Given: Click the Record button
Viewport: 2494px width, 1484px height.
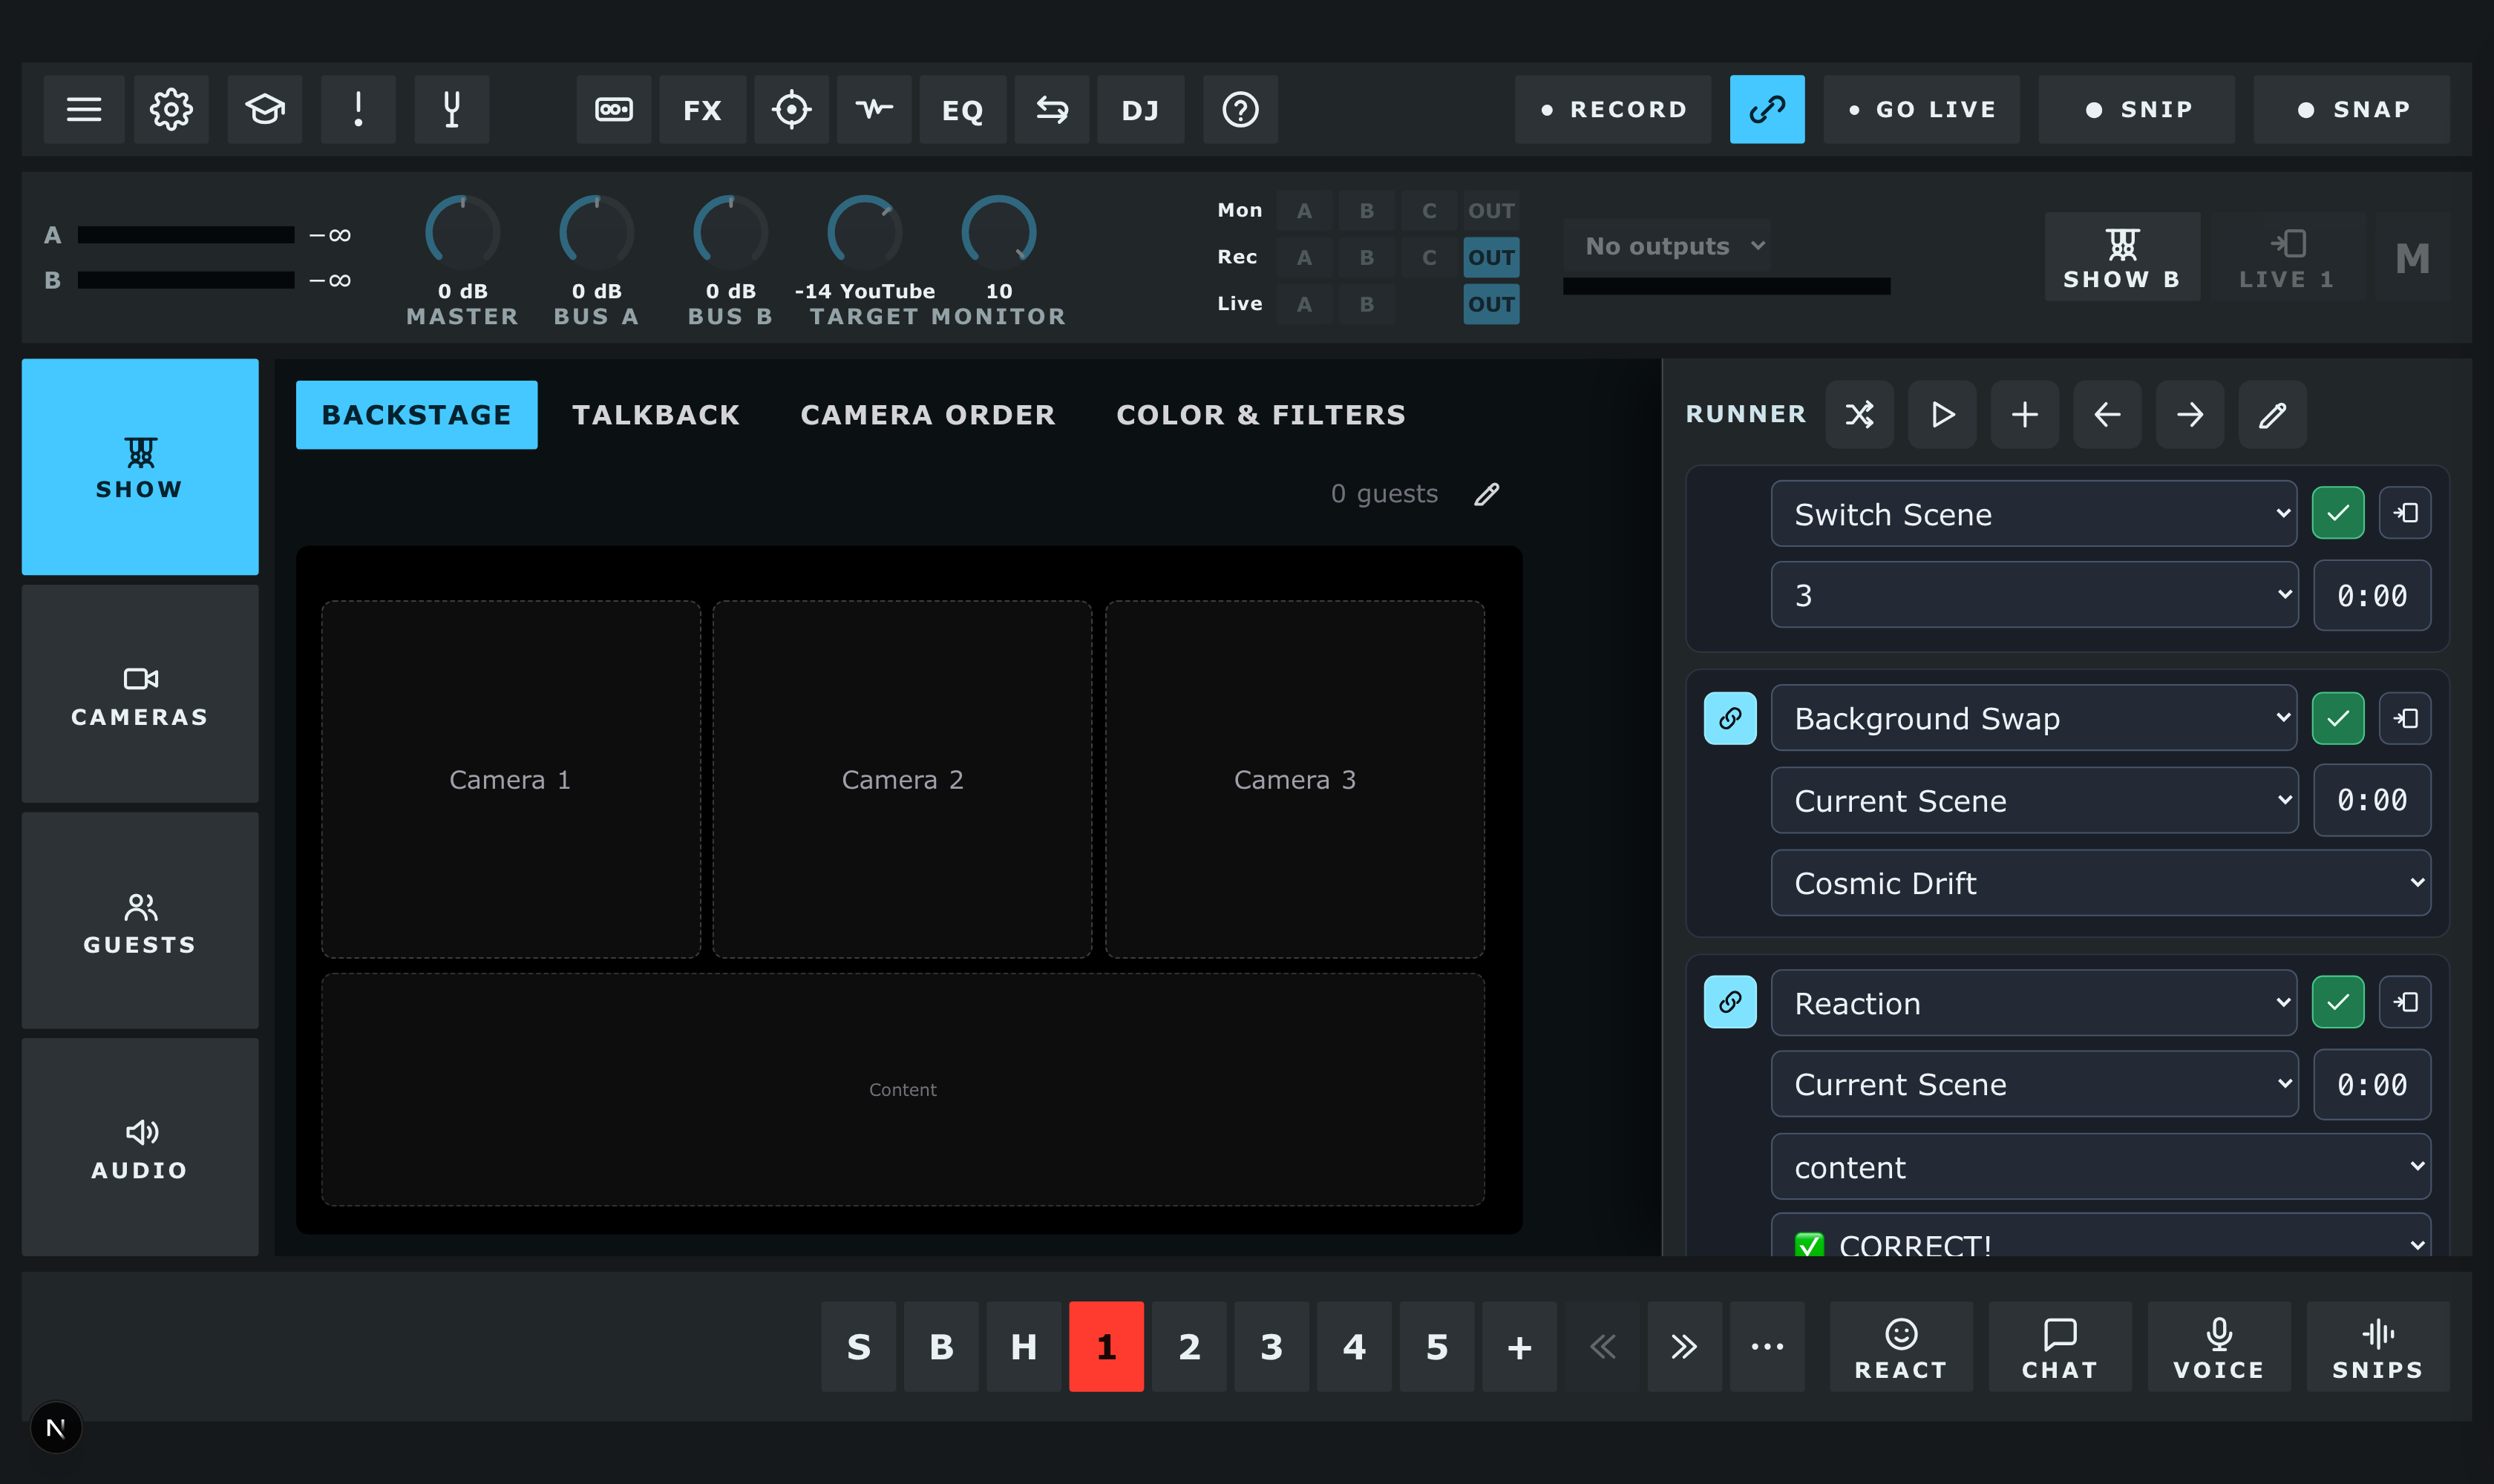Looking at the screenshot, I should [1613, 109].
